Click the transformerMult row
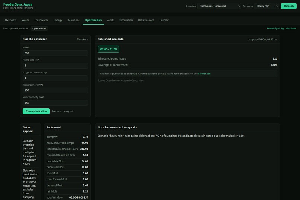 (67, 179)
